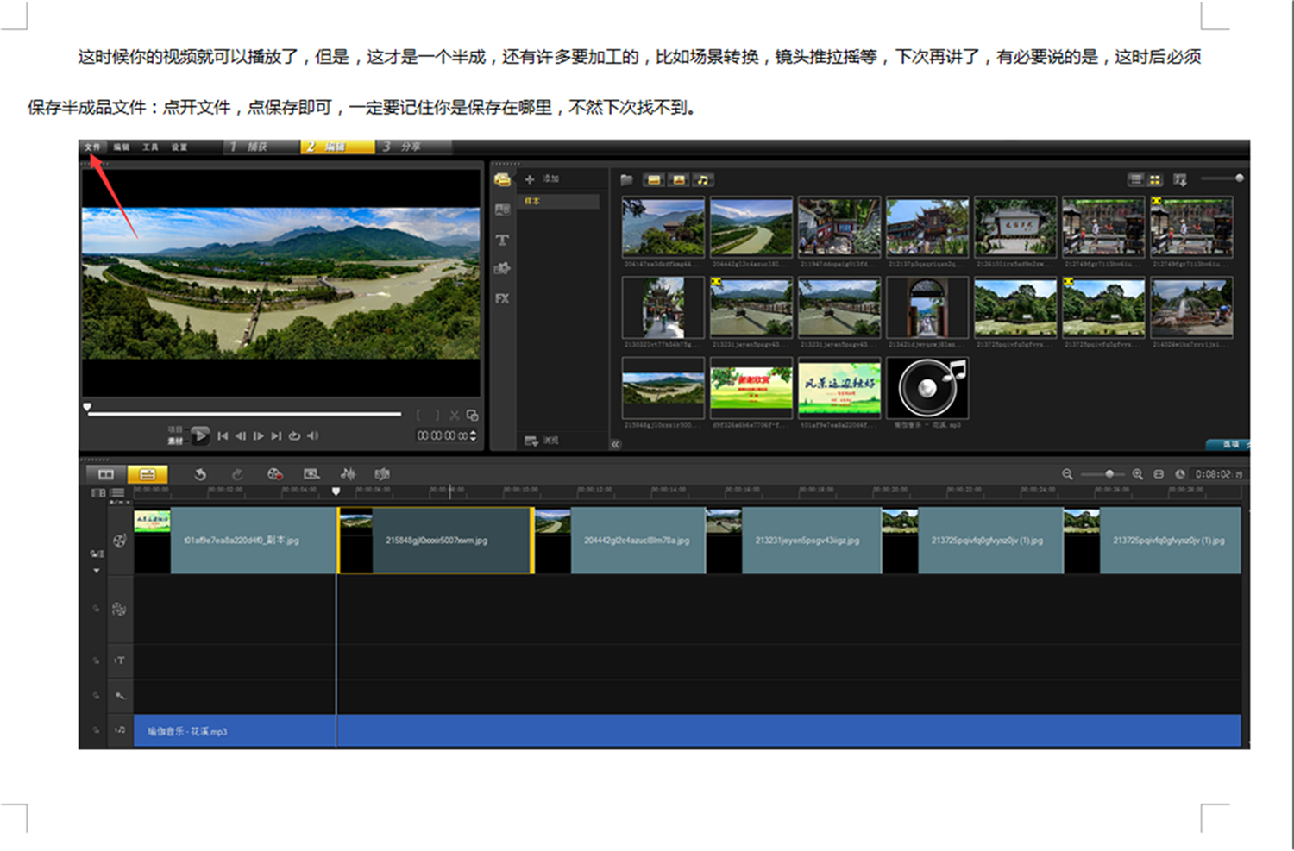The height and width of the screenshot is (851, 1294).
Task: Expand the ripple editing dropdown arrow
Action: (x=97, y=570)
